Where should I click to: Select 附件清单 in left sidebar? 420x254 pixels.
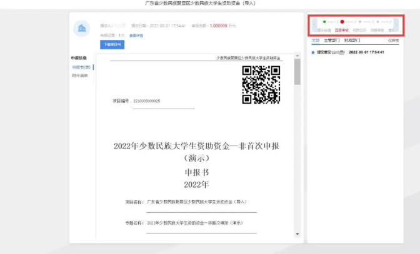click(80, 76)
